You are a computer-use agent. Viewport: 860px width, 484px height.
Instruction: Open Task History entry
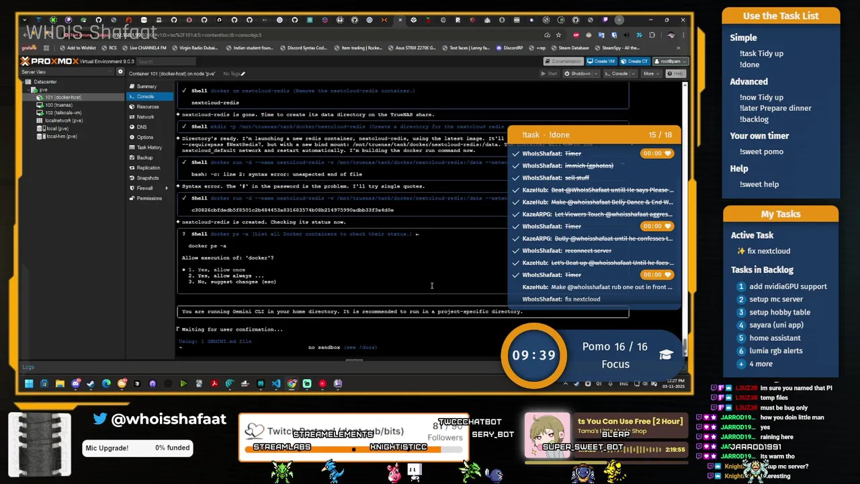click(149, 147)
